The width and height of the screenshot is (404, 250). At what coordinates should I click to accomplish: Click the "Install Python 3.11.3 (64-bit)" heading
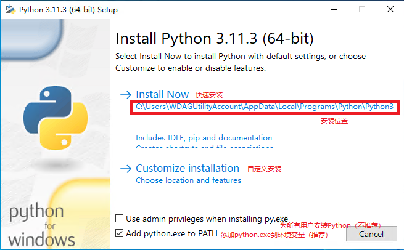(215, 39)
